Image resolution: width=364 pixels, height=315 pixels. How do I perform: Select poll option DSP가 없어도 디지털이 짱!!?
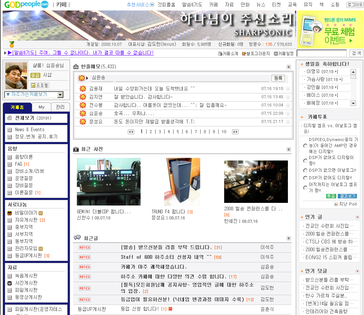tap(306, 160)
